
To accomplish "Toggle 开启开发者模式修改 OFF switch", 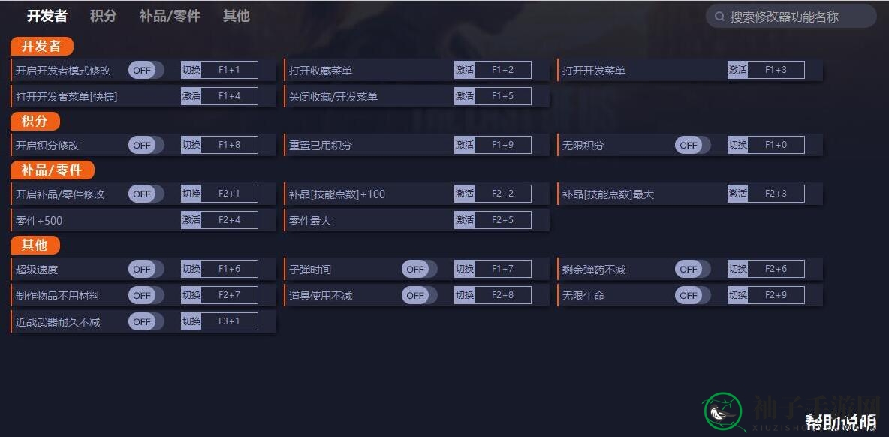I will point(146,71).
